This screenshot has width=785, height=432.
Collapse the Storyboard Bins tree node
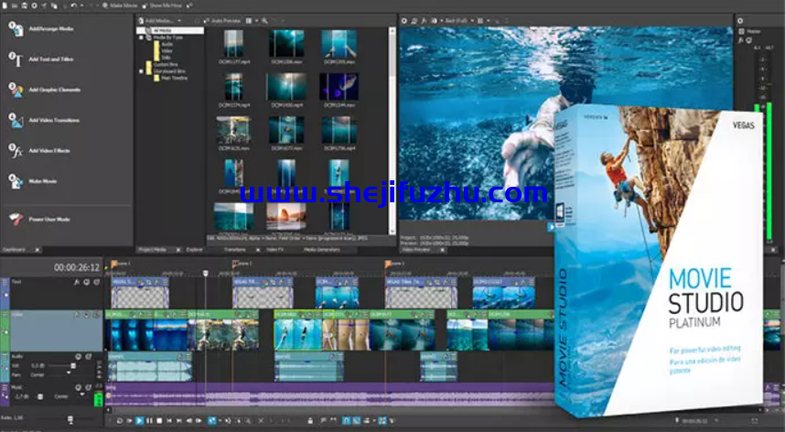coord(141,71)
